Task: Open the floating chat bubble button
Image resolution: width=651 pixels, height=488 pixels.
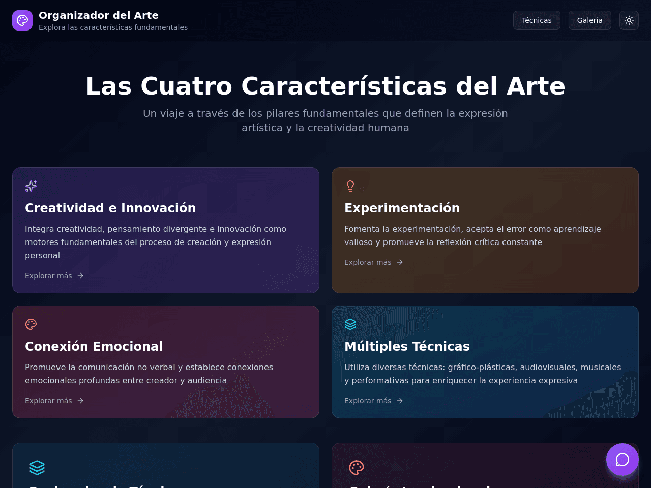Action: coord(623,460)
